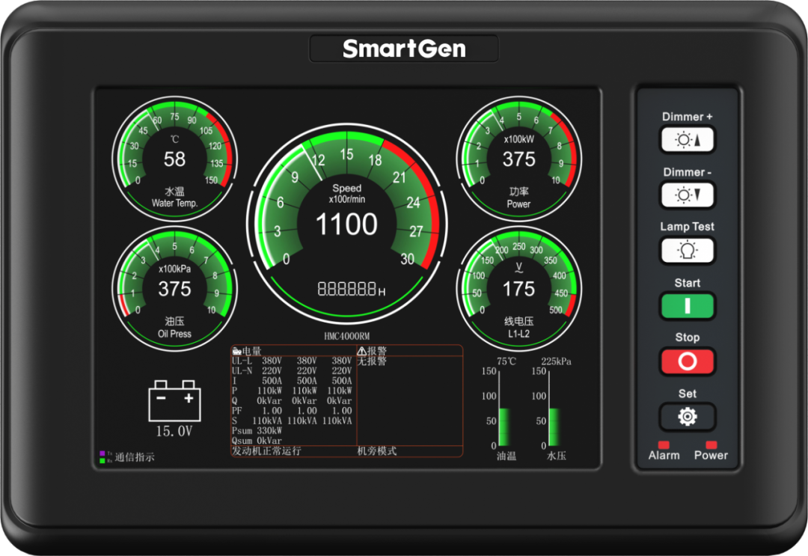Tap the Water Temp. gauge
The height and width of the screenshot is (556, 808).
[x=174, y=159]
